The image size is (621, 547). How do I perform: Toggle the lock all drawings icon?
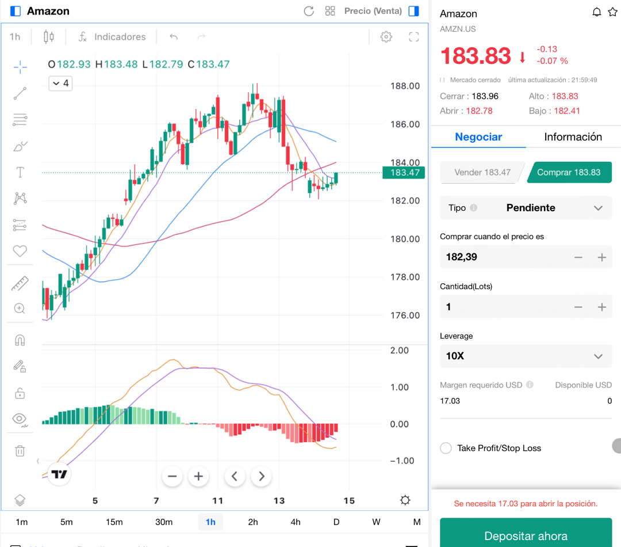click(x=20, y=394)
